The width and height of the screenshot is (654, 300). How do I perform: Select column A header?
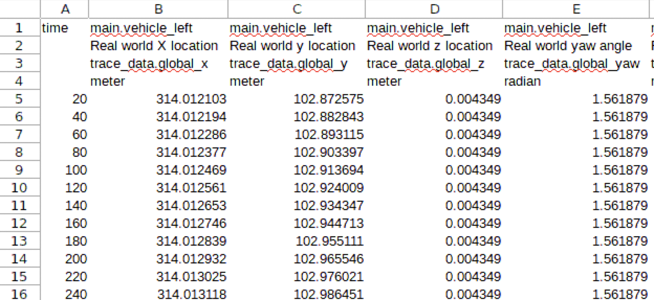tap(64, 9)
